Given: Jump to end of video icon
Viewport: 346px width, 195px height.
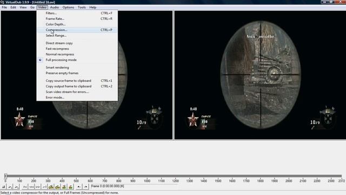Looking at the screenshot, I should pyautogui.click(x=44, y=187).
